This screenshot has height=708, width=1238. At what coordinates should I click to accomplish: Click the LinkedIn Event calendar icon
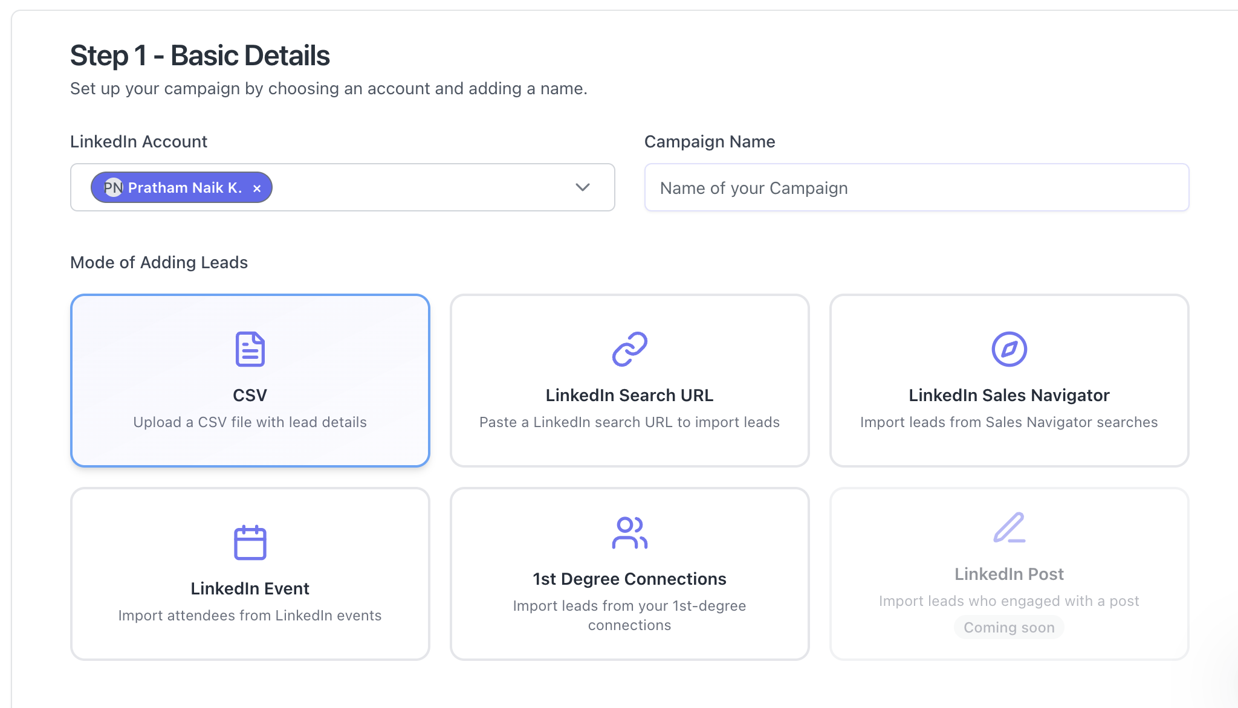(x=250, y=542)
